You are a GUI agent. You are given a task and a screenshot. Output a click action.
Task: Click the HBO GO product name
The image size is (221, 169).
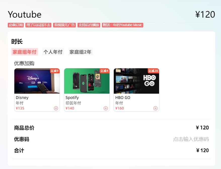coord(123,98)
